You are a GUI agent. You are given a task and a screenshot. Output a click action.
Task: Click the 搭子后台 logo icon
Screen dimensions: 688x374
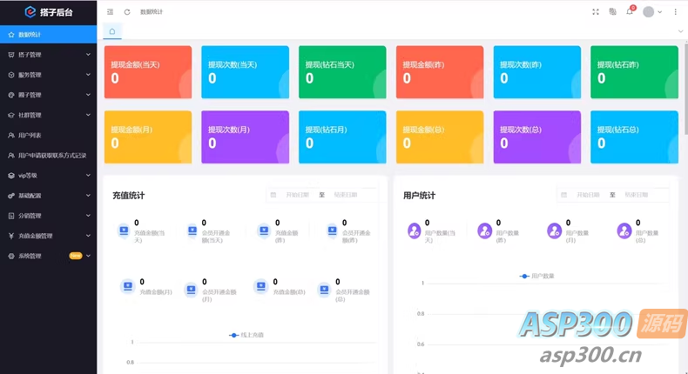[x=30, y=12]
